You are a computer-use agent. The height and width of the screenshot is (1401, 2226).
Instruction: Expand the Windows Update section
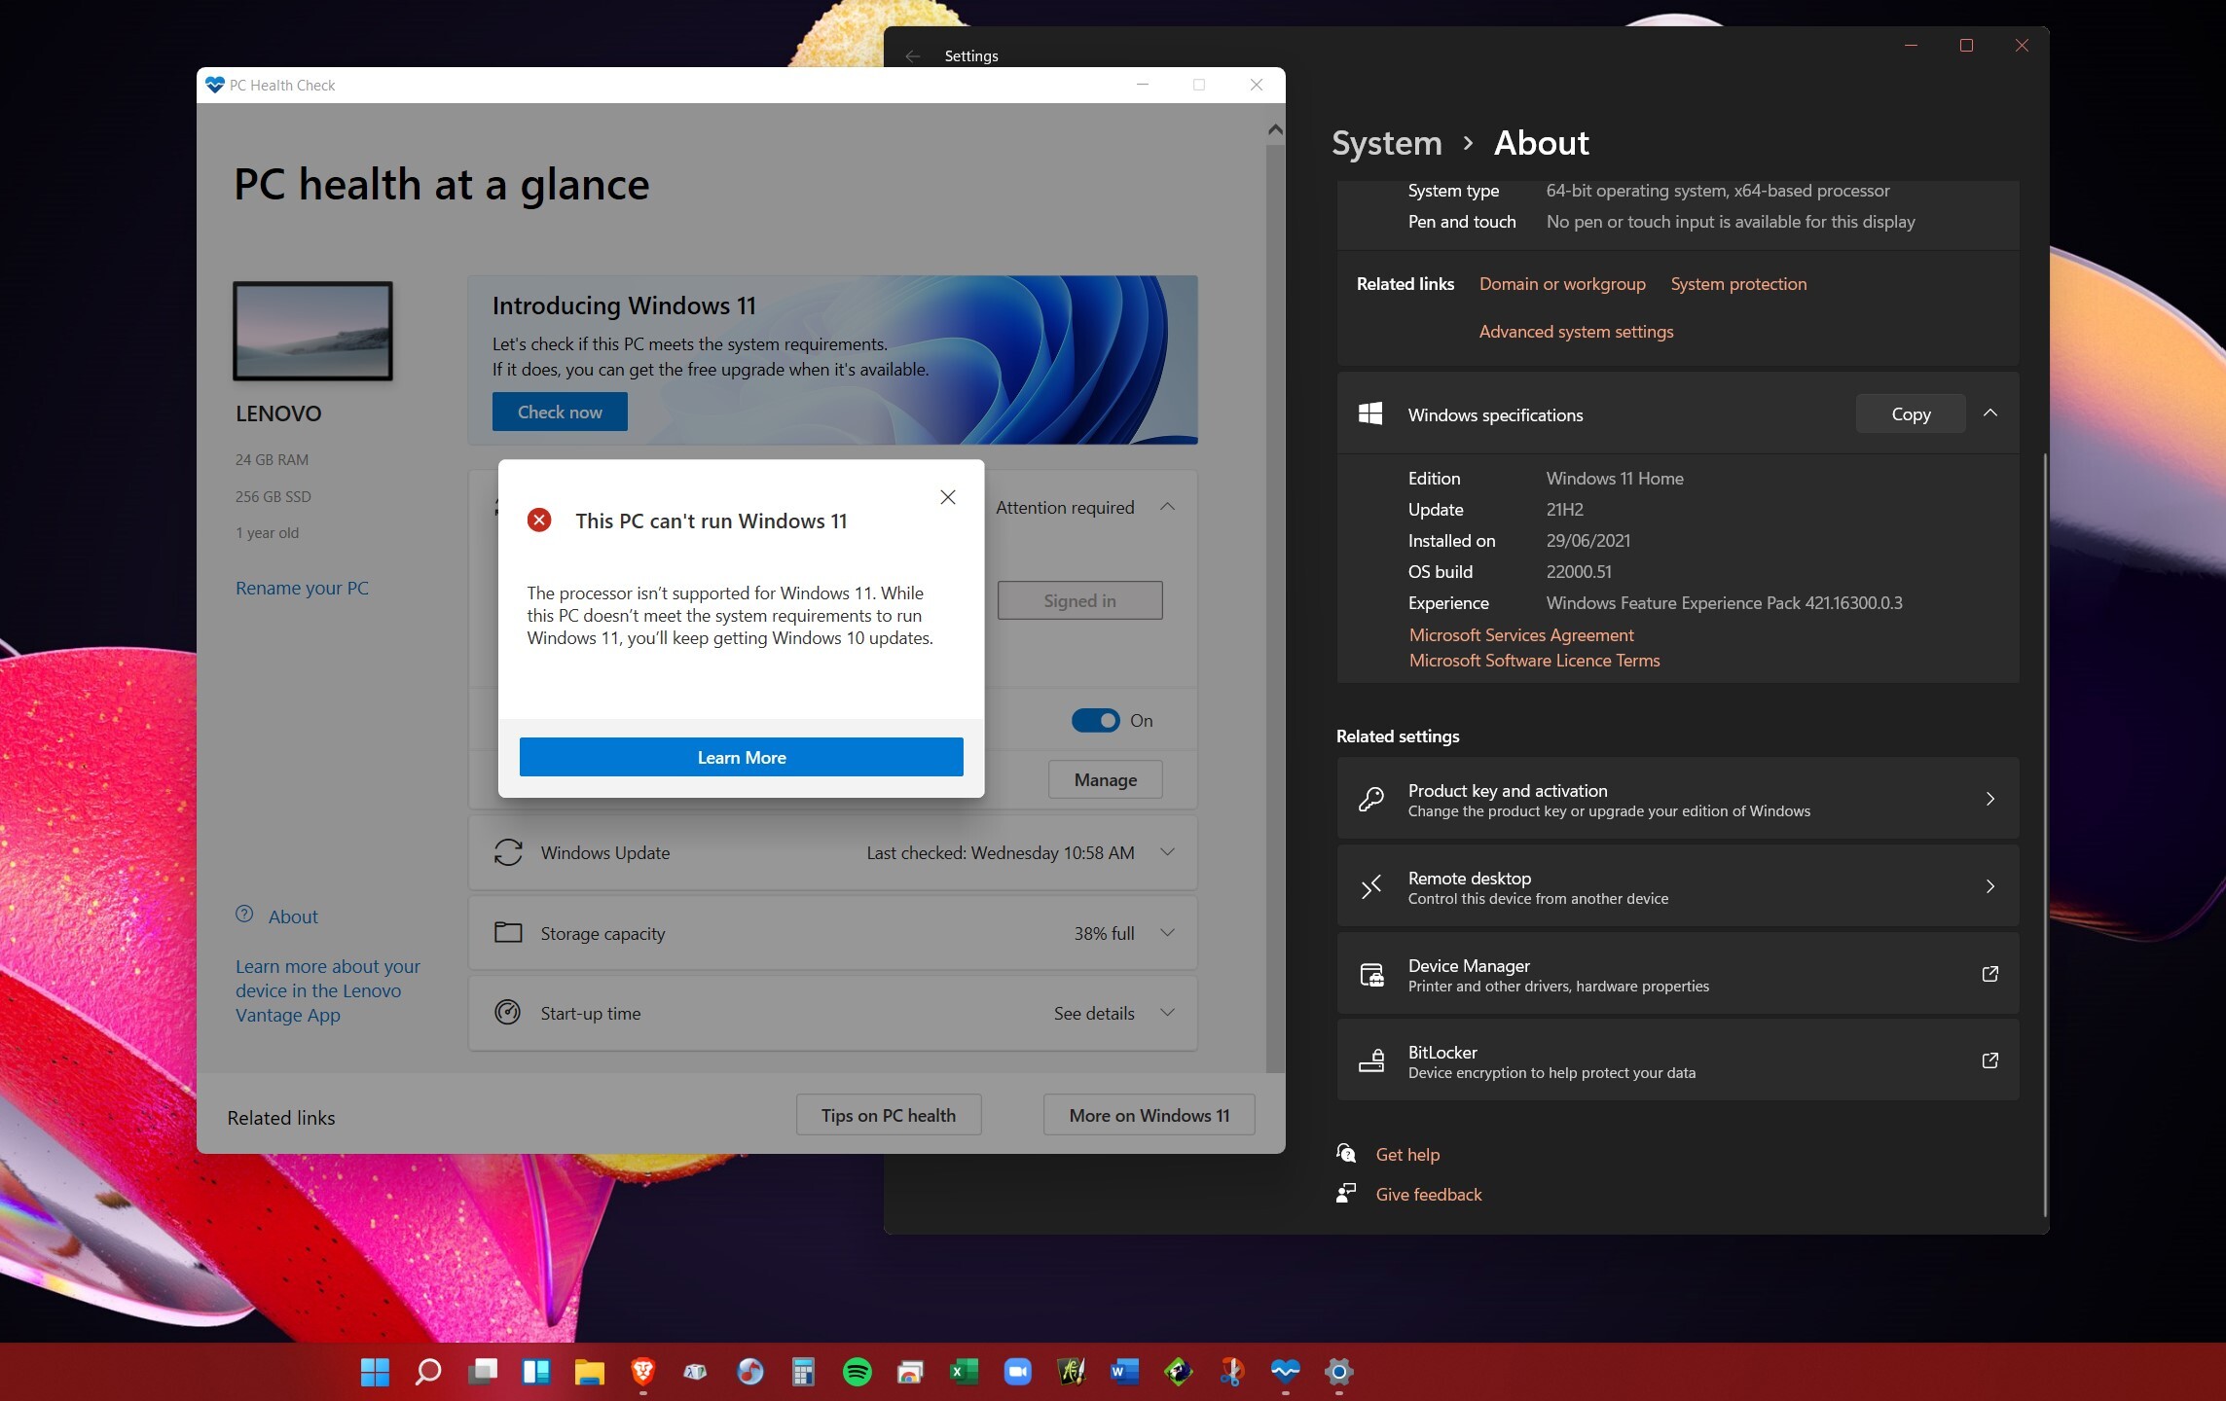click(1167, 852)
